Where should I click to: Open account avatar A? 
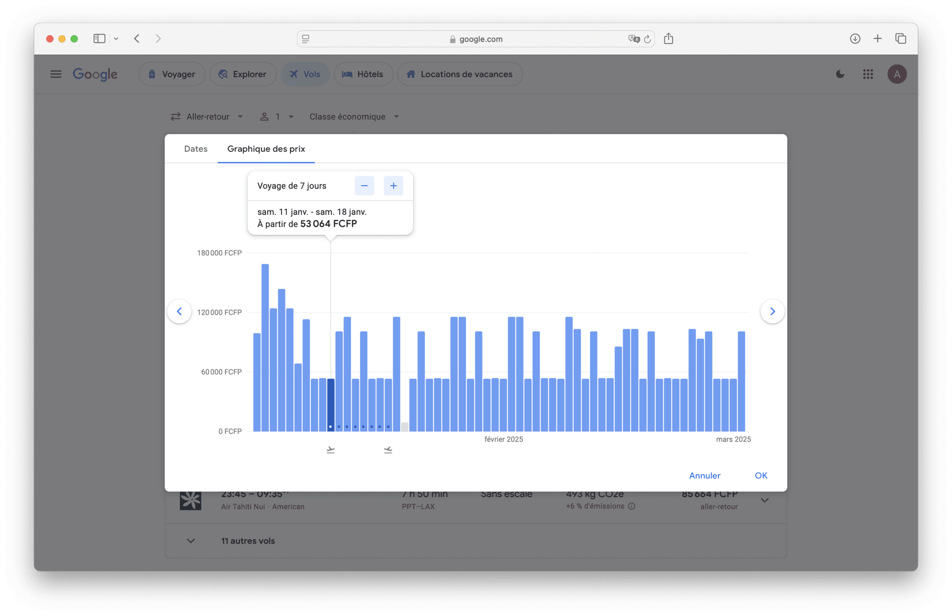point(897,74)
